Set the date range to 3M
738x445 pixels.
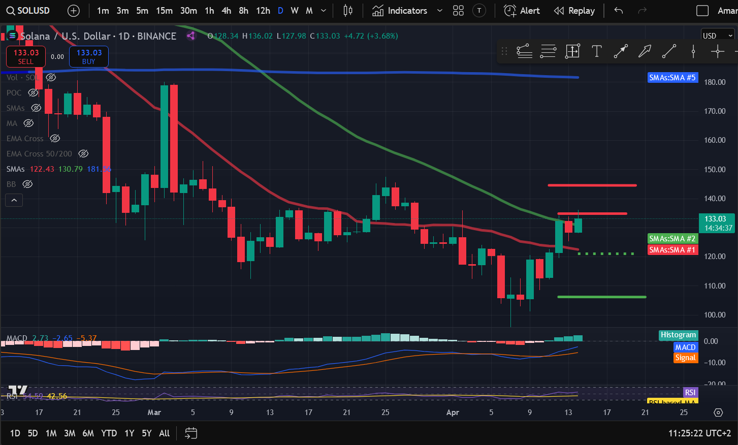tap(70, 433)
